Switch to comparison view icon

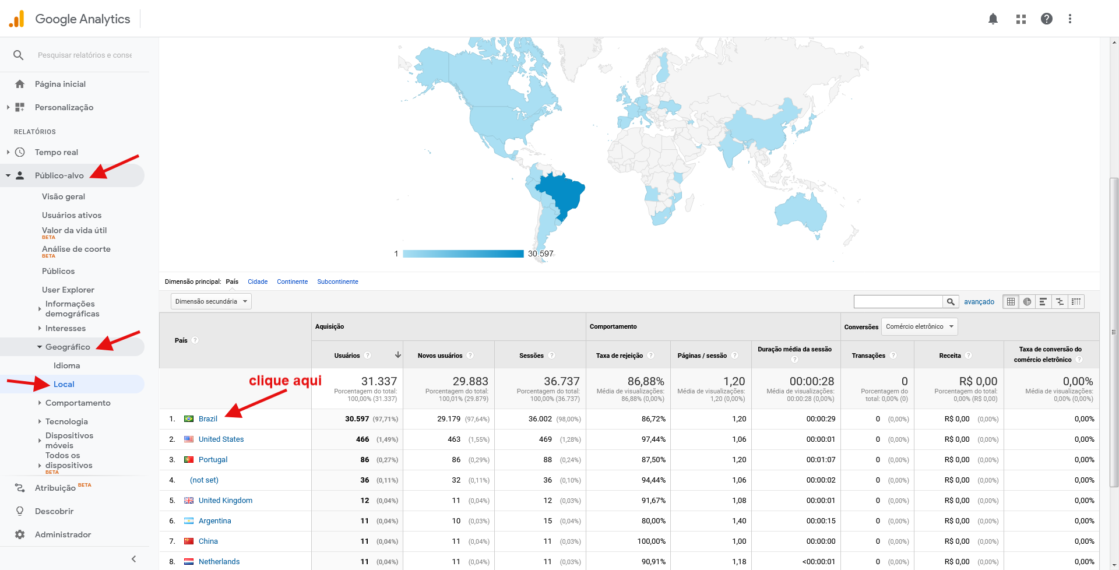[x=1060, y=301]
